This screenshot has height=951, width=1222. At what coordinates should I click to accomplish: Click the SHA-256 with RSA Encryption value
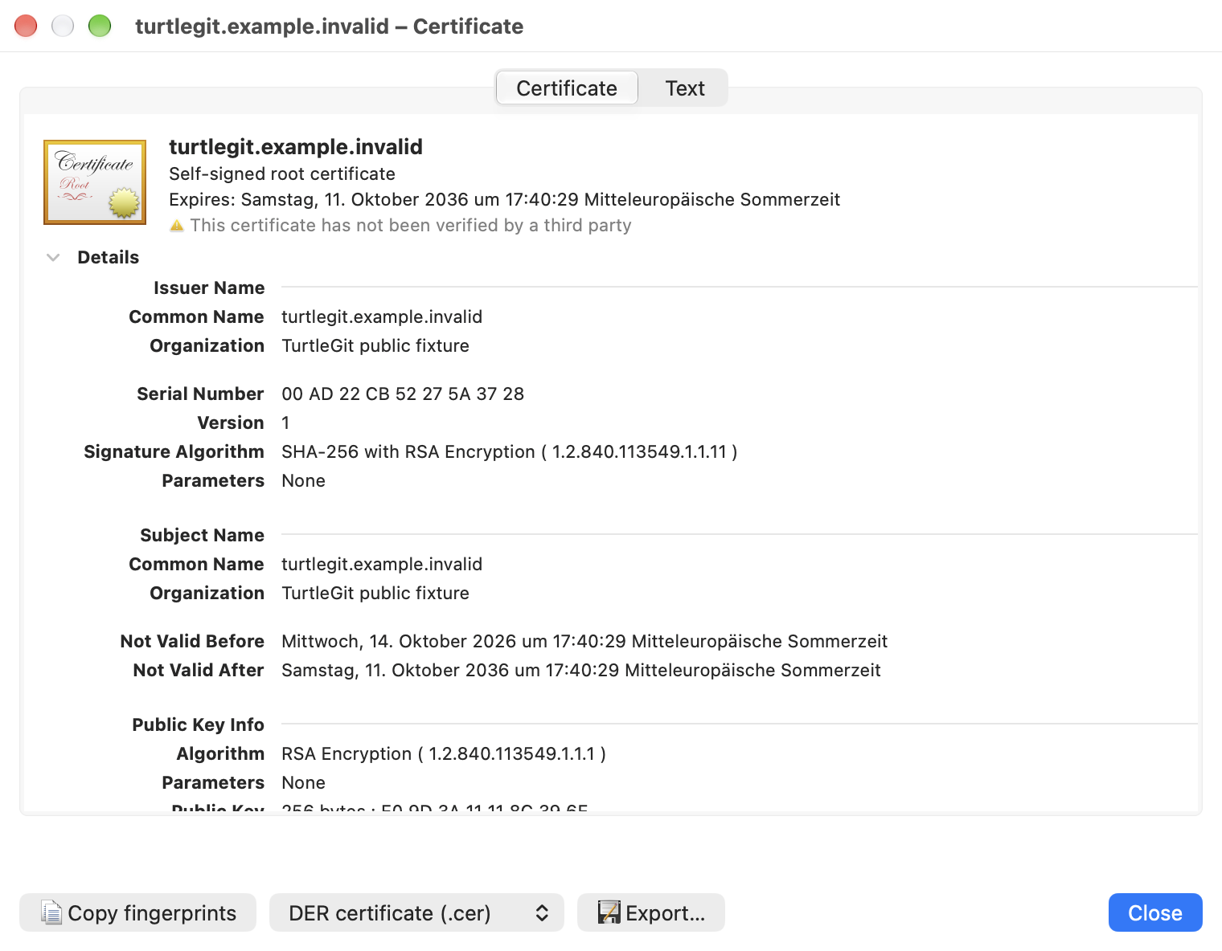510,451
